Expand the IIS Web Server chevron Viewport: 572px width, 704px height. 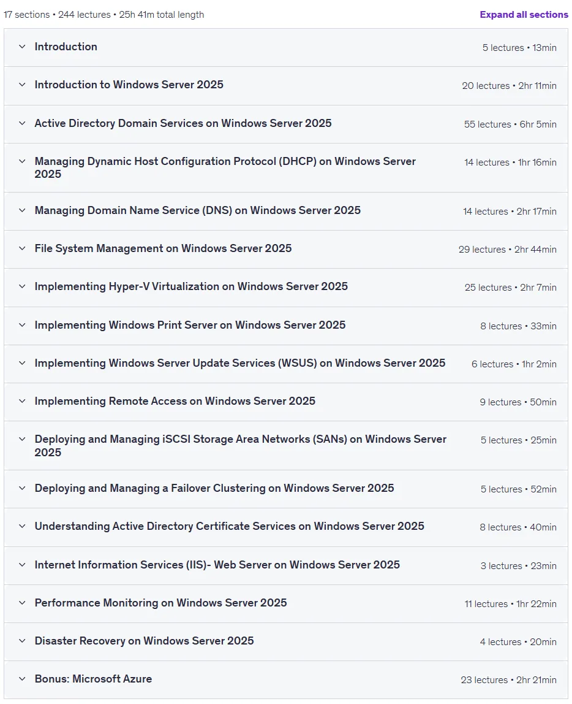click(22, 565)
